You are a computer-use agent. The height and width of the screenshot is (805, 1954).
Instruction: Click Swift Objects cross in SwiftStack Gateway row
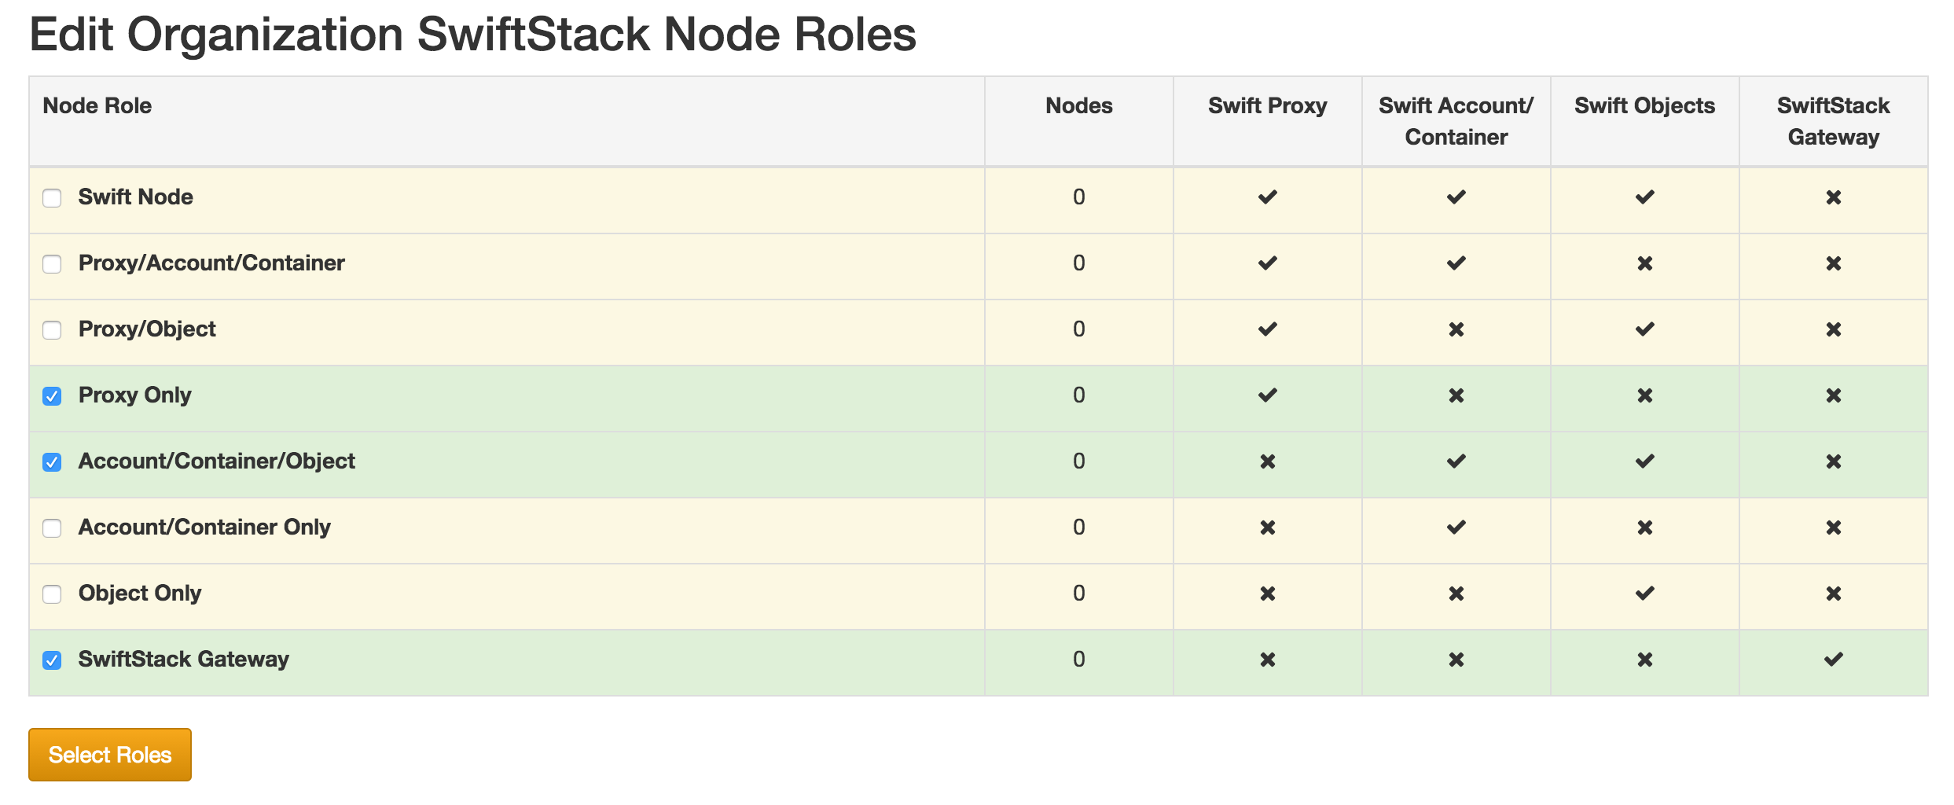point(1645,660)
